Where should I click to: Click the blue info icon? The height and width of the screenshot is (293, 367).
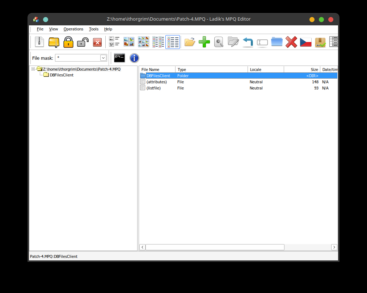pos(134,58)
